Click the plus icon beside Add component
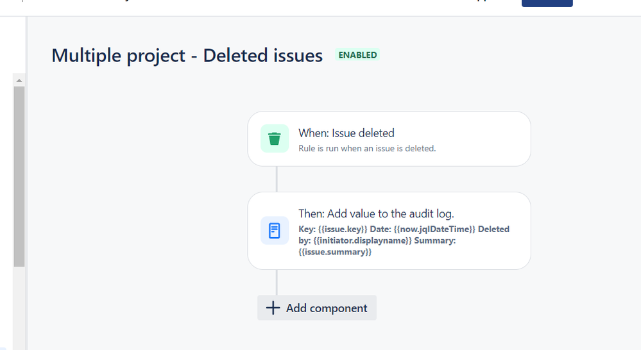 click(x=273, y=308)
